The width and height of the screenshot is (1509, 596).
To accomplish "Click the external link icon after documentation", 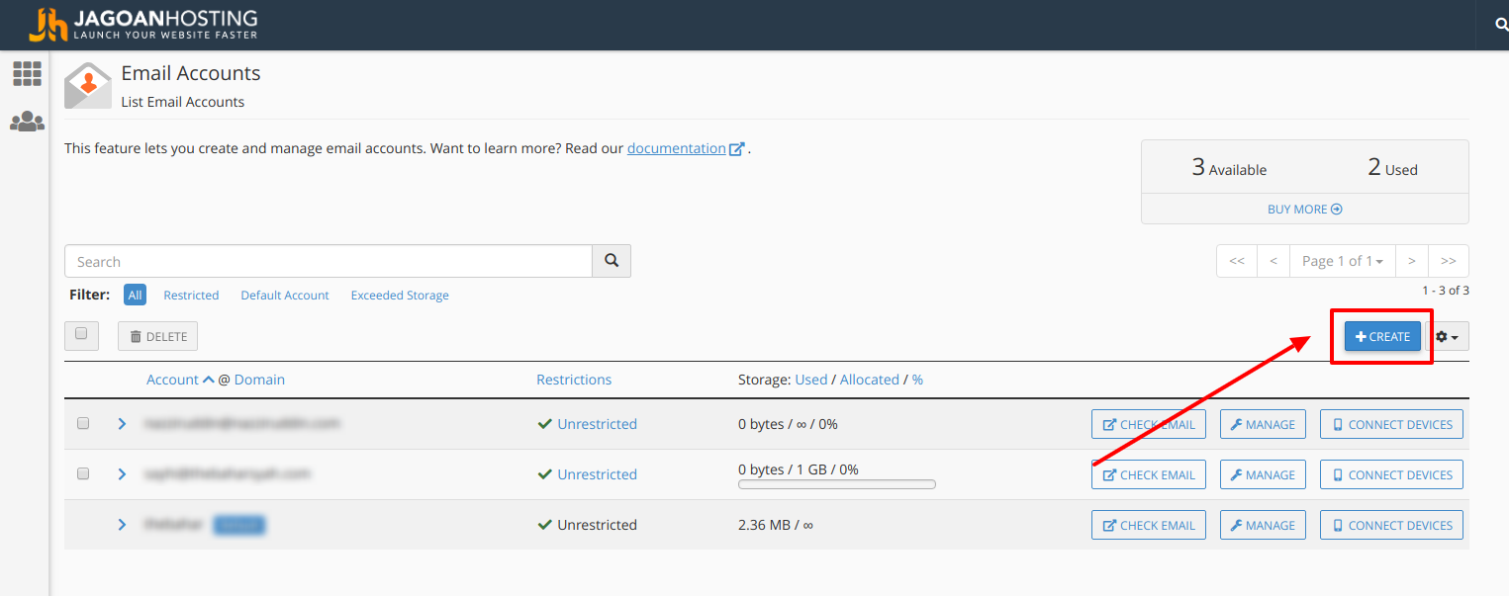I will tap(736, 149).
